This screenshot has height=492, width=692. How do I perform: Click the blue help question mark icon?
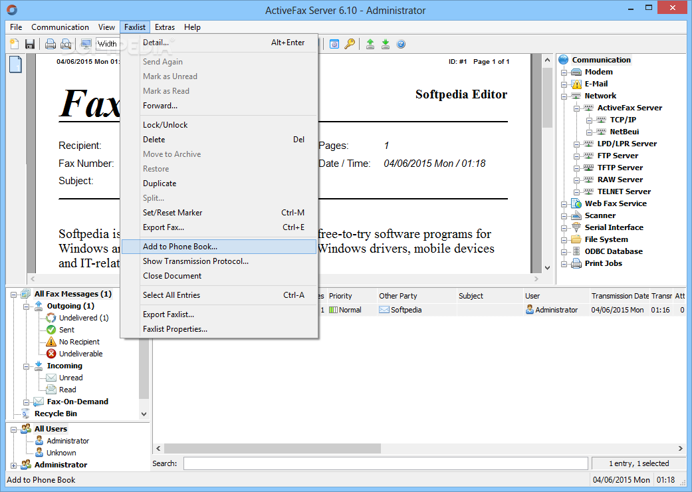[x=401, y=44]
